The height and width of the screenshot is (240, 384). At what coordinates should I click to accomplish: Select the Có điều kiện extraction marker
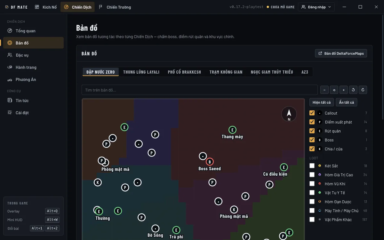click(x=284, y=167)
